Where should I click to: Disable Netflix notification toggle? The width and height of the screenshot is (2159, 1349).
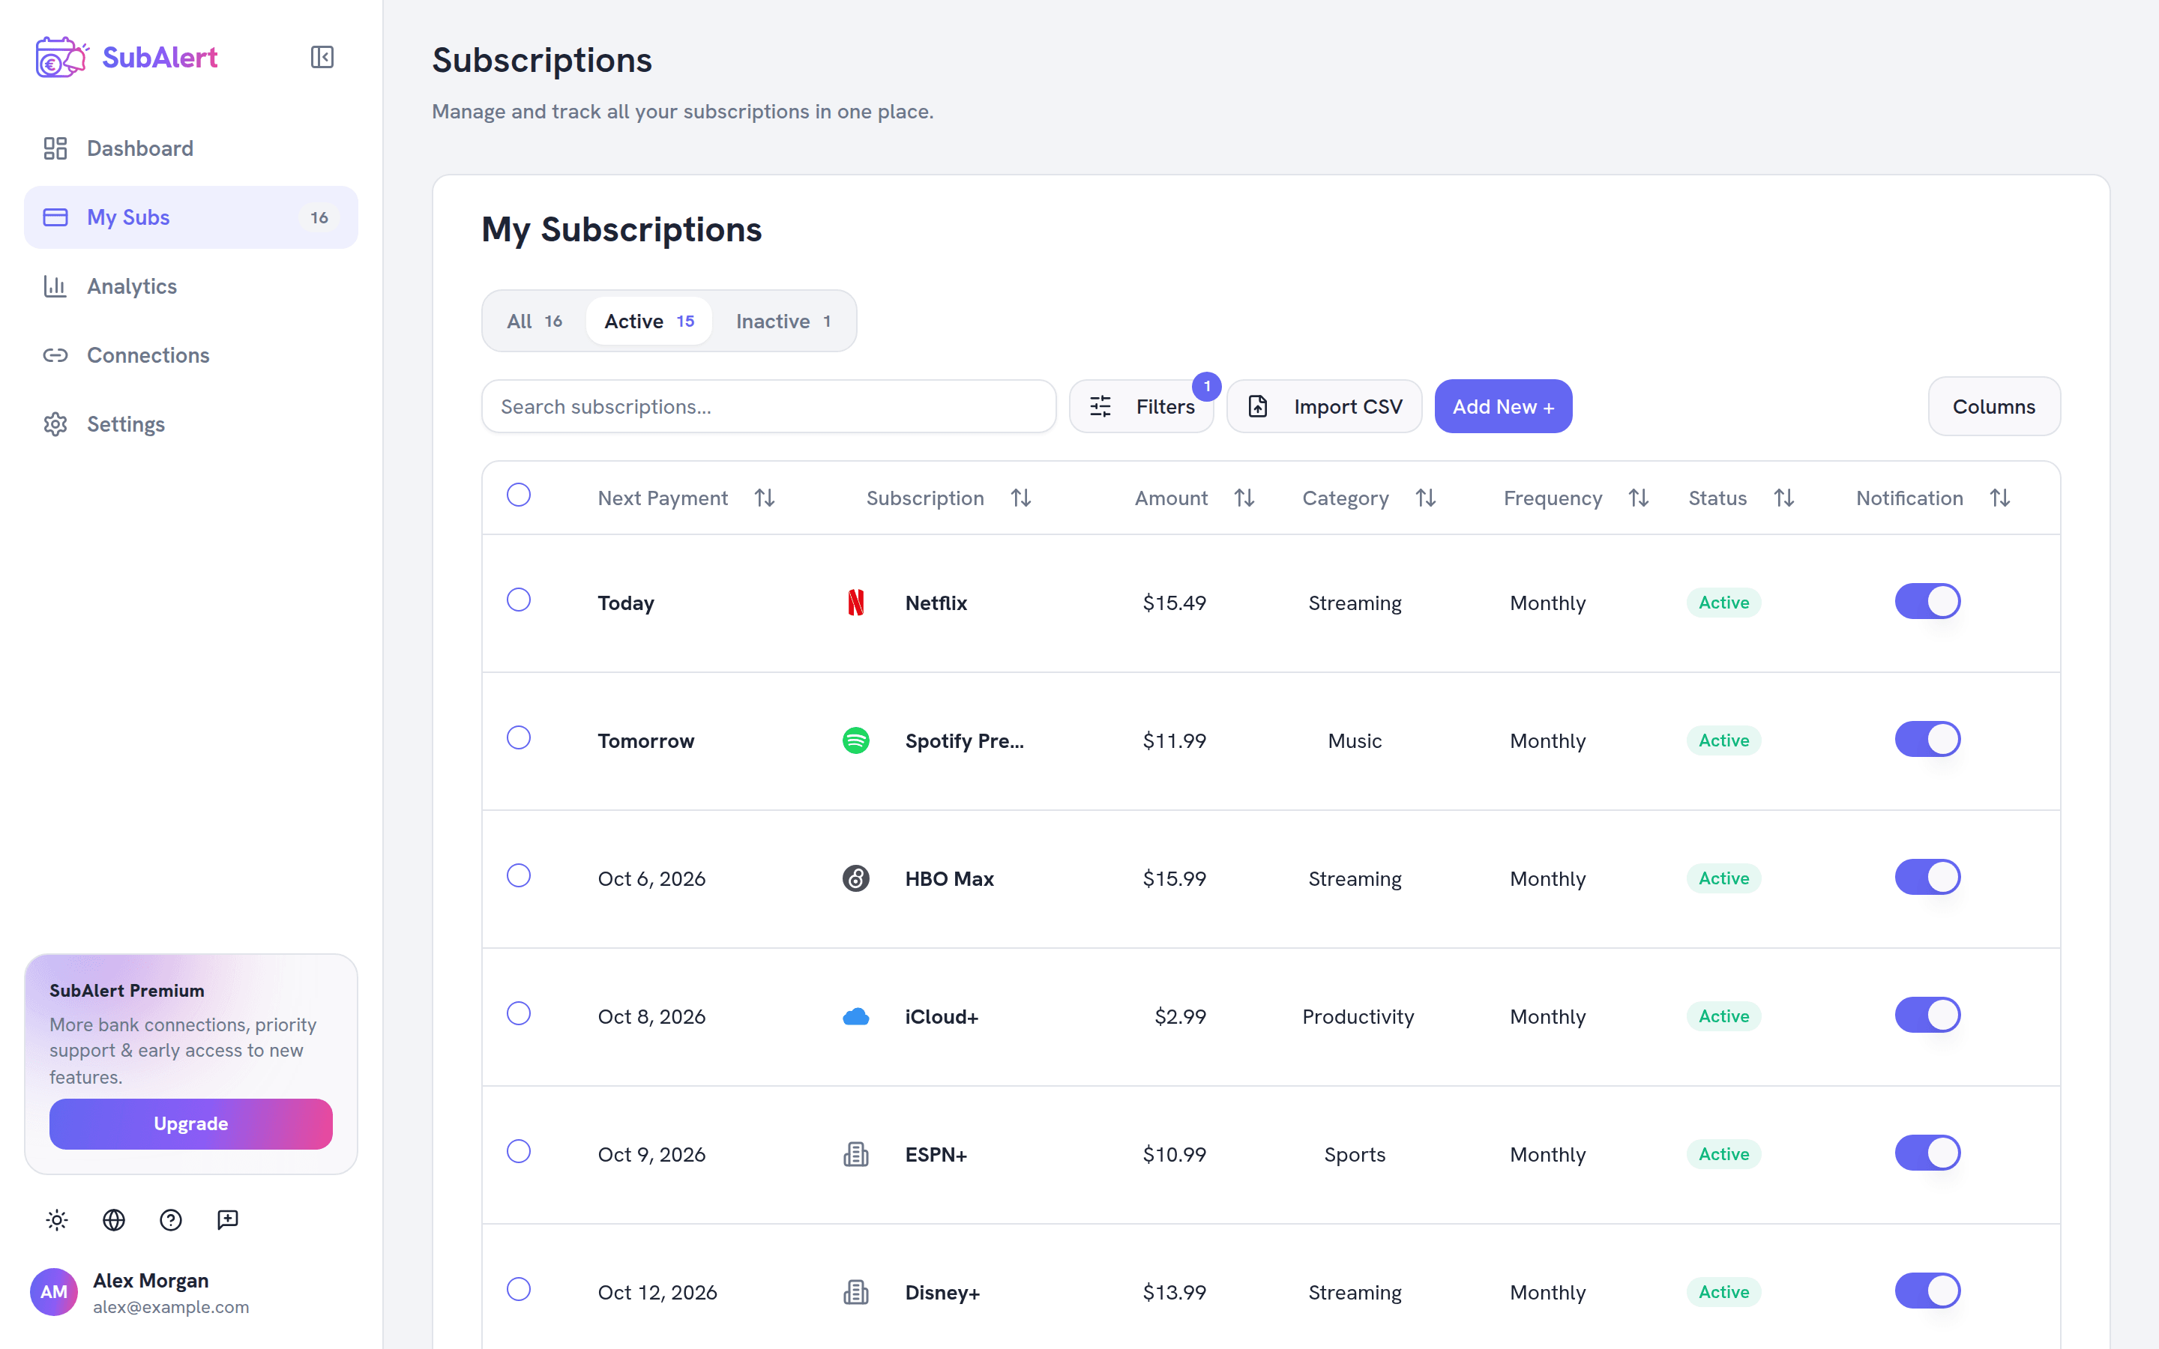click(x=1927, y=601)
